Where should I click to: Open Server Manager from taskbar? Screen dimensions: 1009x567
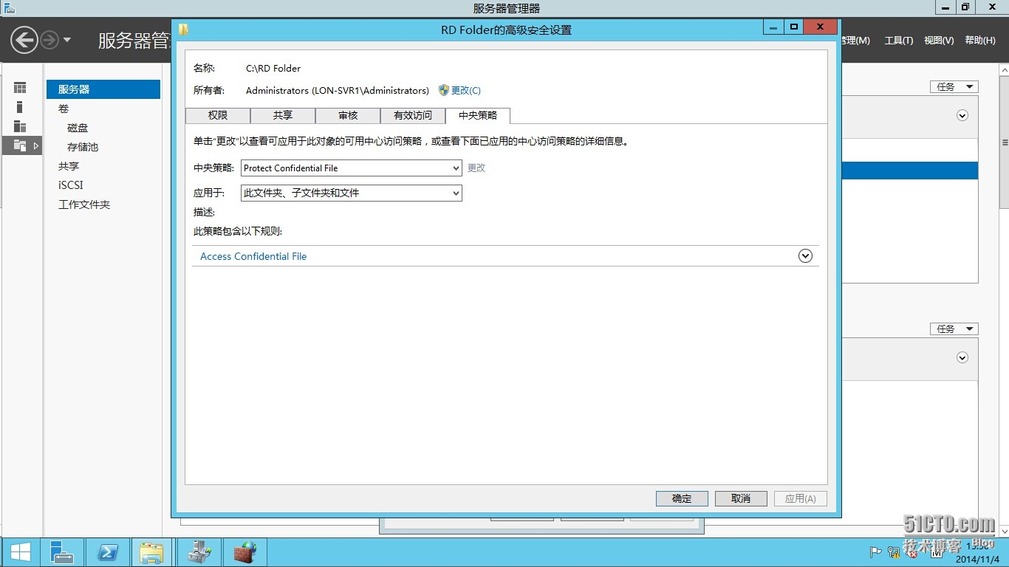tap(62, 552)
